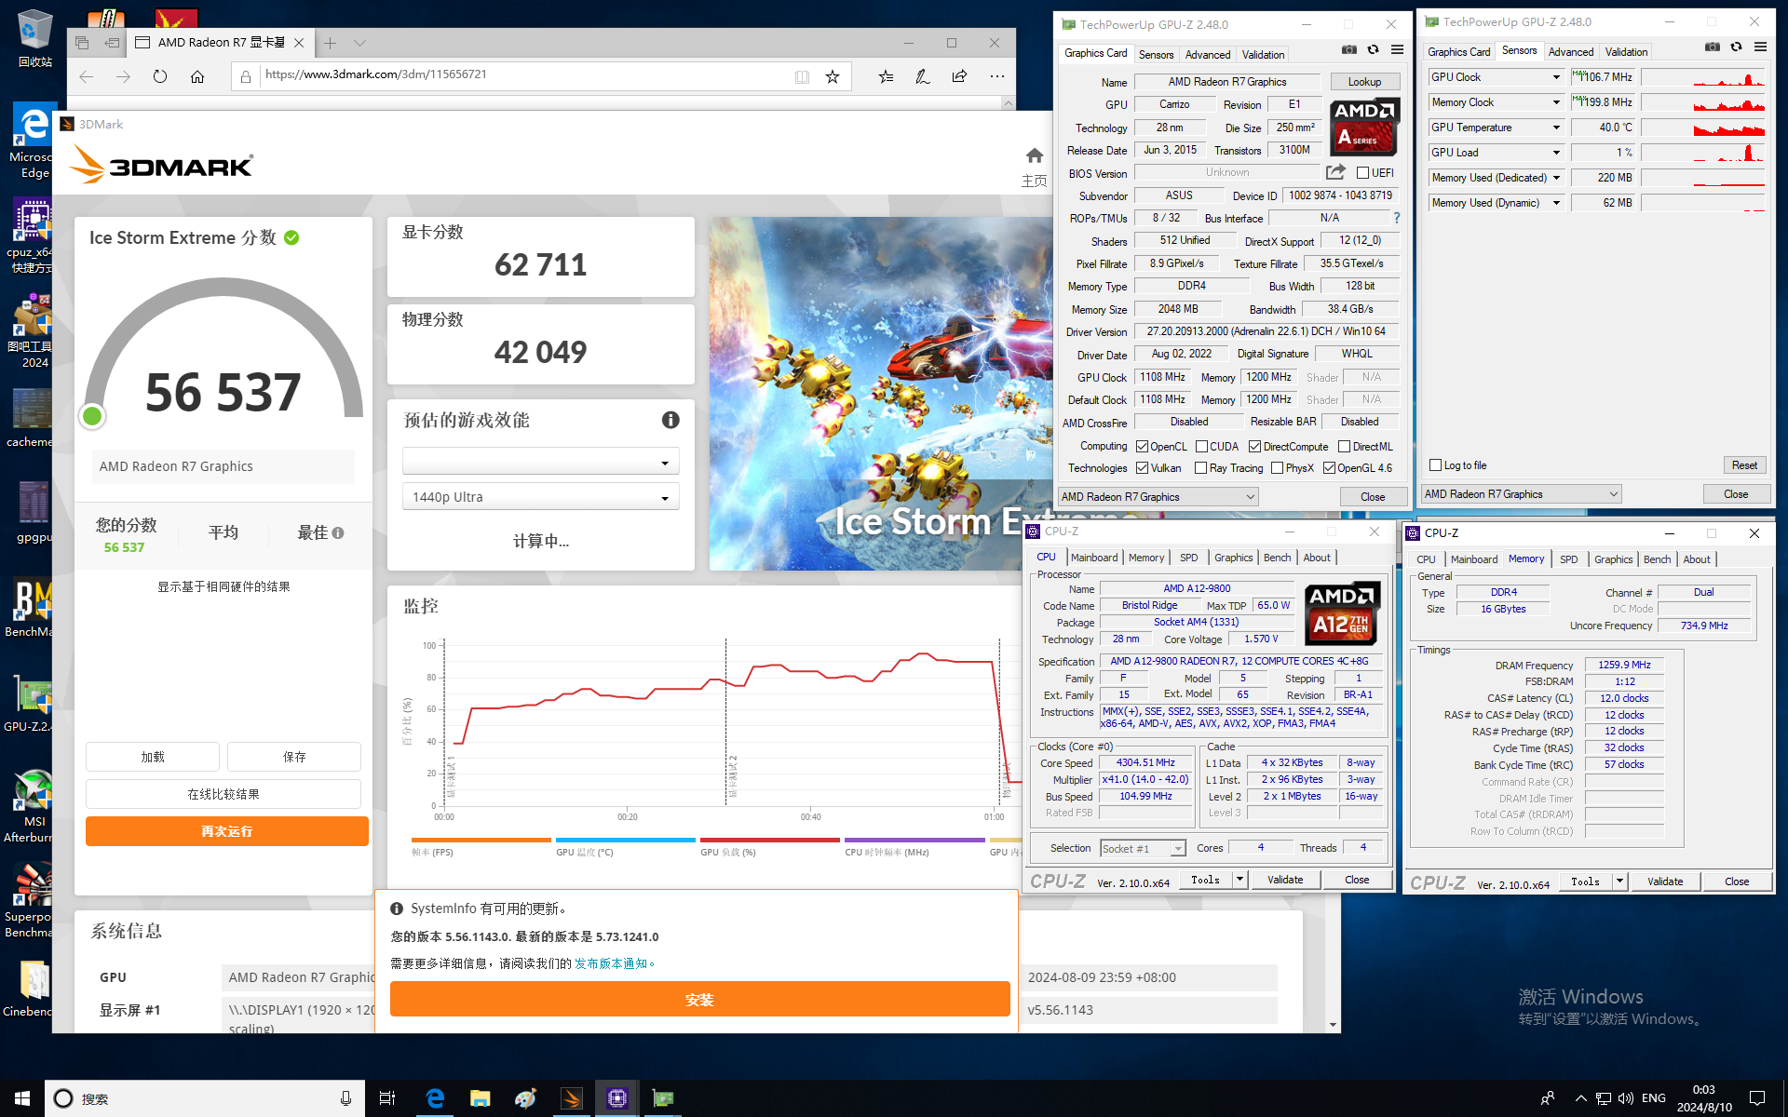
Task: Open the Bench tab in CPU-Z CPU window
Action: pyautogui.click(x=1277, y=558)
